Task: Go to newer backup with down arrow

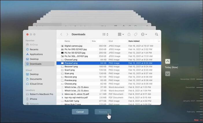Action: coord(167,74)
